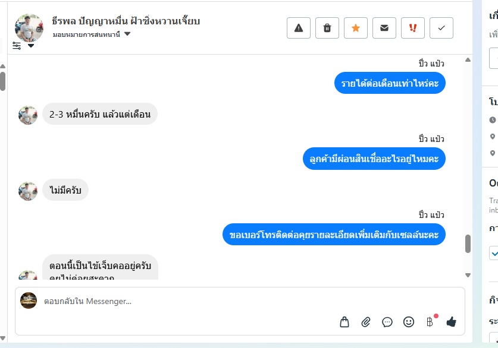
Task: Send a thumbs-up like
Action: (452, 322)
